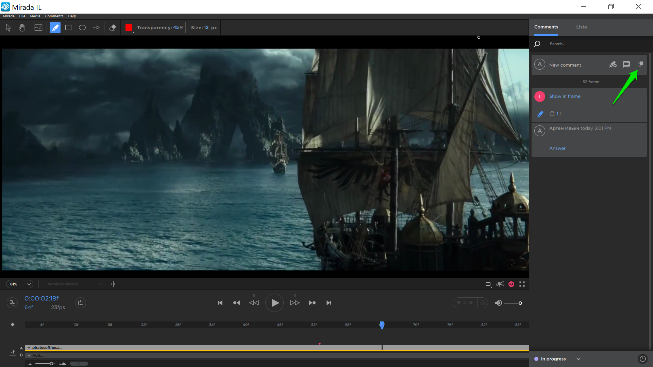The image size is (653, 367).
Task: Click the blue marker icon in comment
Action: coord(540,114)
